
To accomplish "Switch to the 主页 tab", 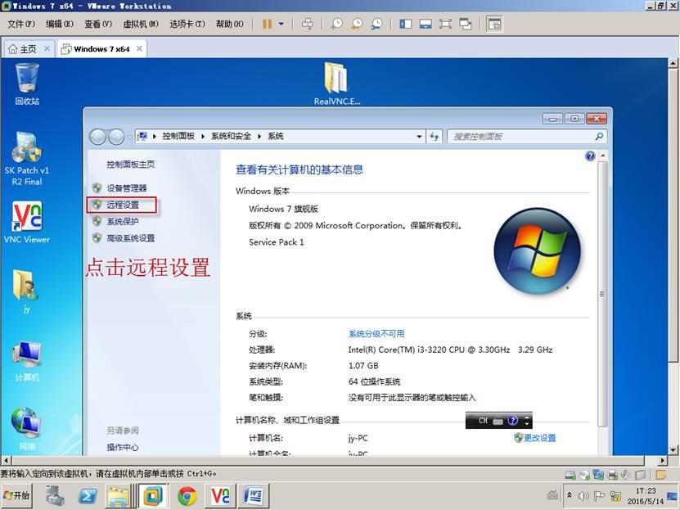I will coord(23,49).
